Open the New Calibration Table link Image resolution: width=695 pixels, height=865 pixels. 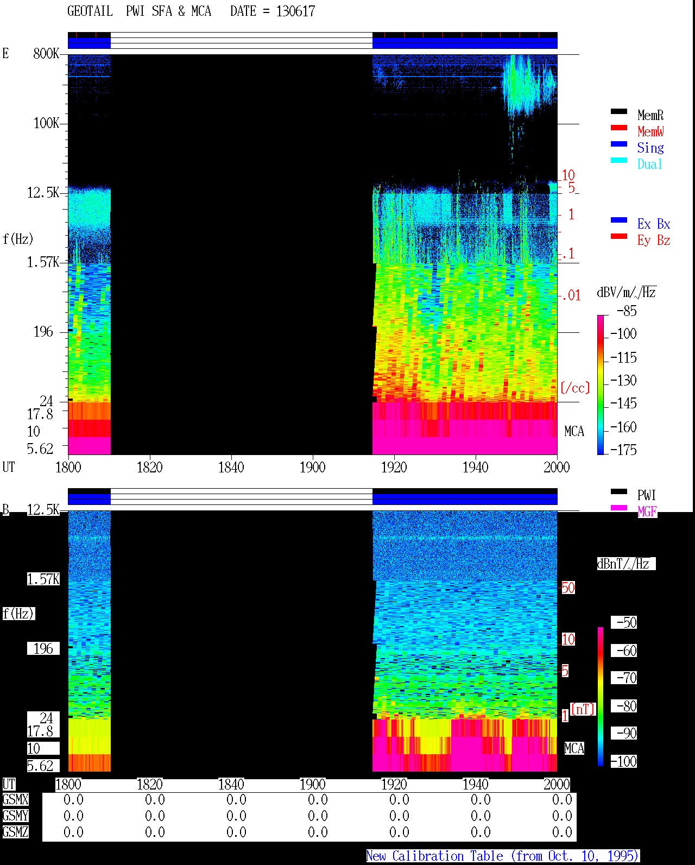click(503, 856)
